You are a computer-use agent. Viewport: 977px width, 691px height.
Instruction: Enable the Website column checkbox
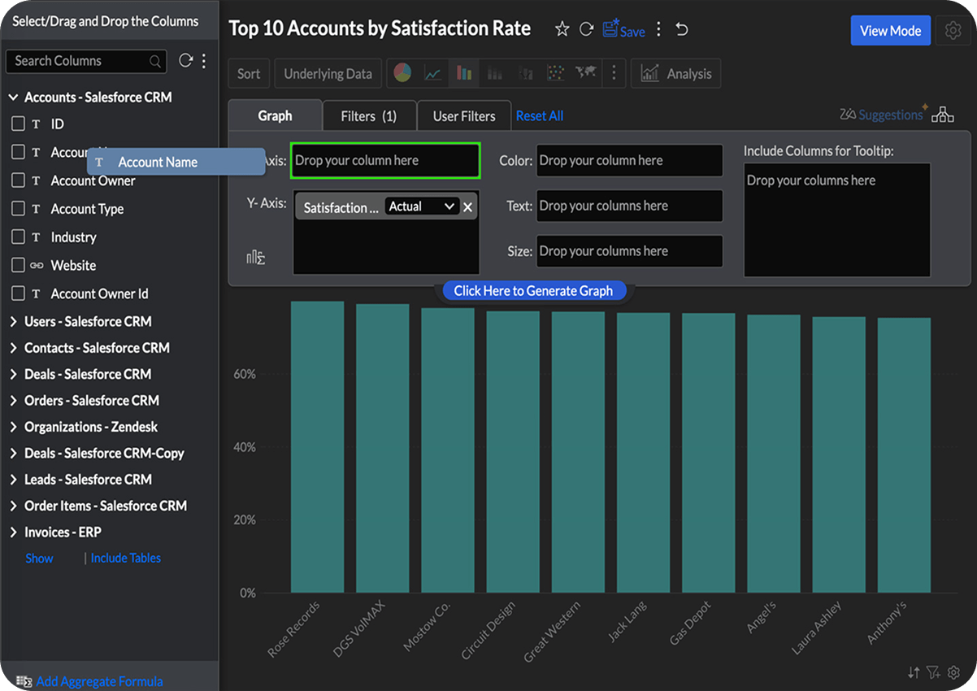18,266
